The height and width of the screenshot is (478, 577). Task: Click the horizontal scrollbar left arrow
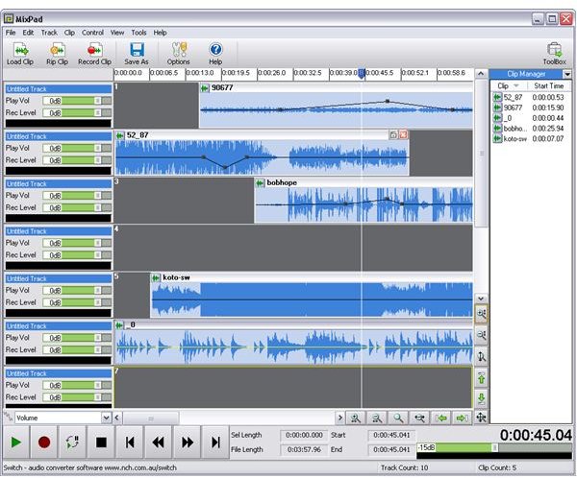point(117,418)
